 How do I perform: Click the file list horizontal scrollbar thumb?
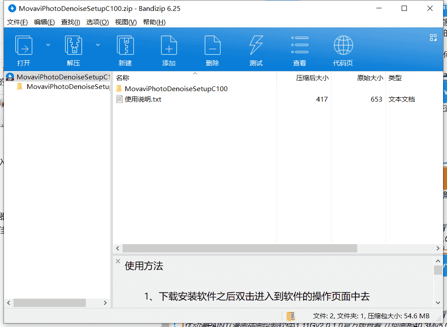(240, 249)
